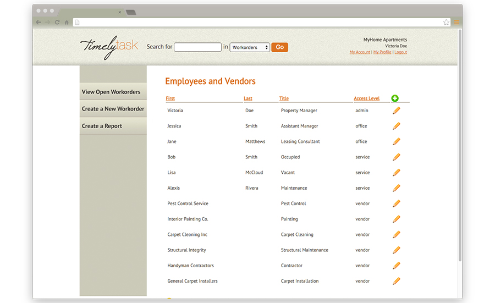Open the browser hamburger menu
This screenshot has width=495, height=303.
[457, 23]
